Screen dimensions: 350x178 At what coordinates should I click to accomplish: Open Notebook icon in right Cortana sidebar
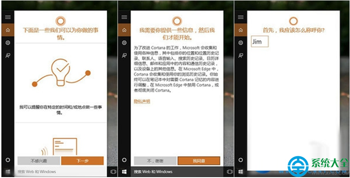click(240, 43)
